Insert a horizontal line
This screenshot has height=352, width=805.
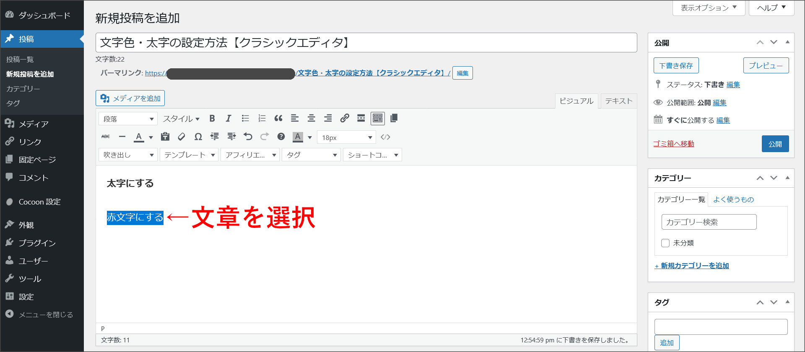coord(122,137)
